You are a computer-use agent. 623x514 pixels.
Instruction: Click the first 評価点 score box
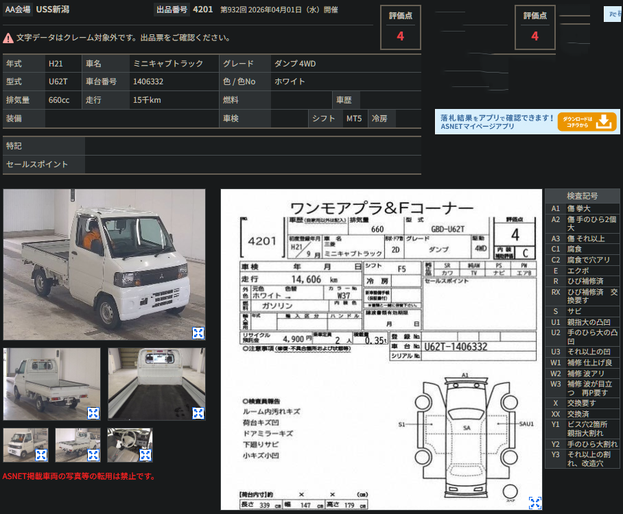click(x=401, y=27)
